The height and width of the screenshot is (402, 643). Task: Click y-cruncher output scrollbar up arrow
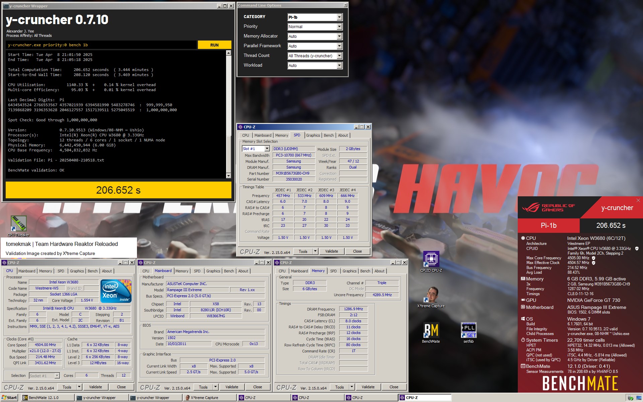228,53
